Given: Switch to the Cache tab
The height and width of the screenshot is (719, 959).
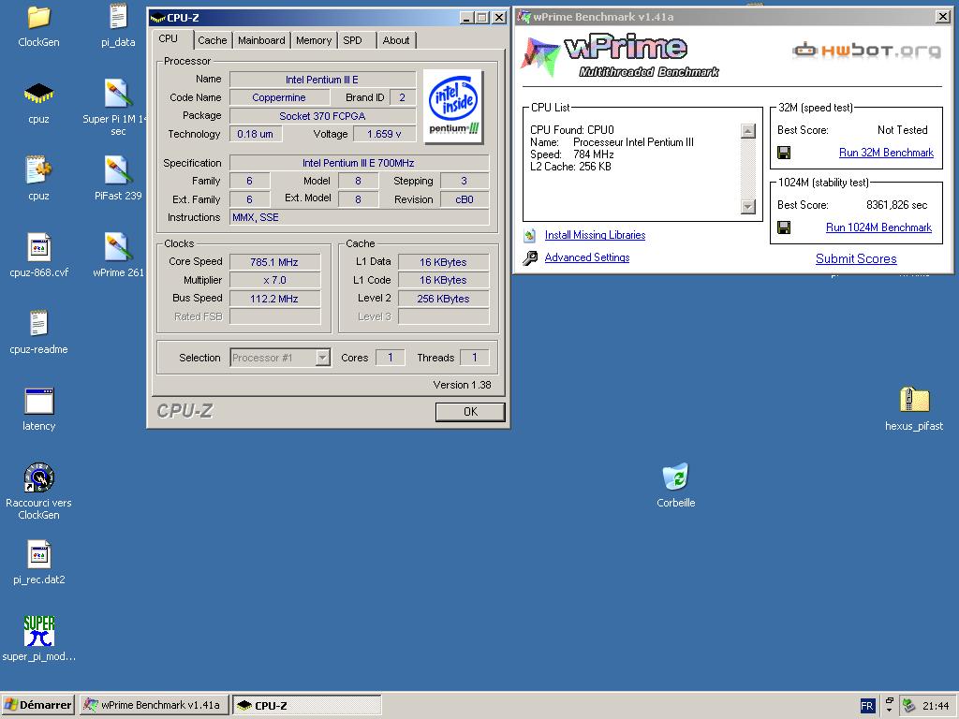Looking at the screenshot, I should coord(213,40).
